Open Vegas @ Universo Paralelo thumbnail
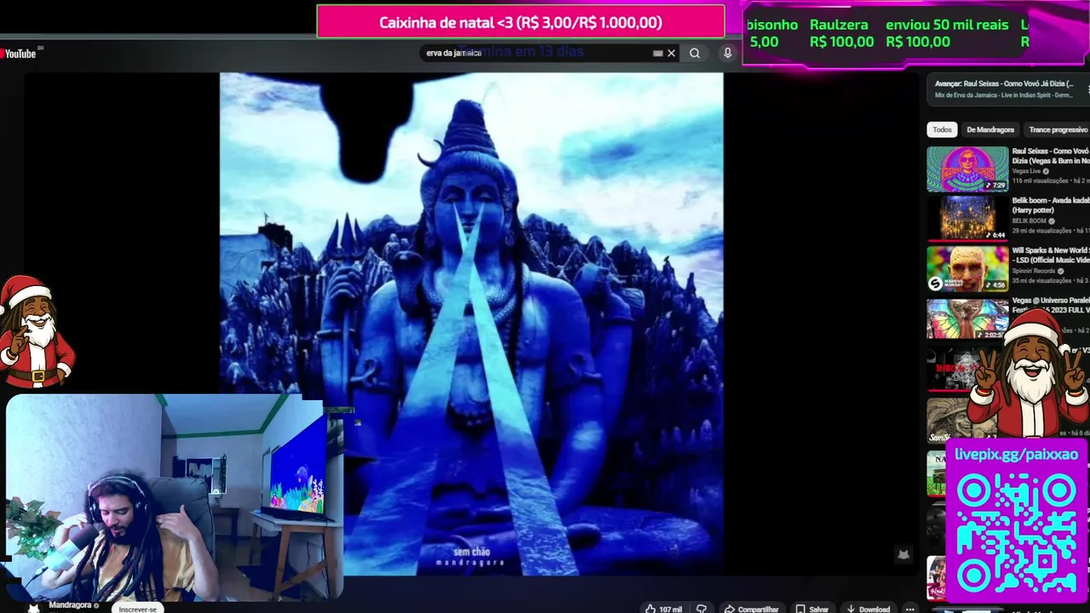The image size is (1090, 613). point(967,318)
